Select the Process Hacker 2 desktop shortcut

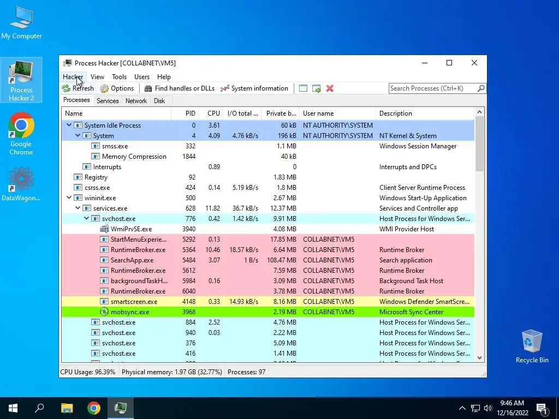tap(21, 80)
